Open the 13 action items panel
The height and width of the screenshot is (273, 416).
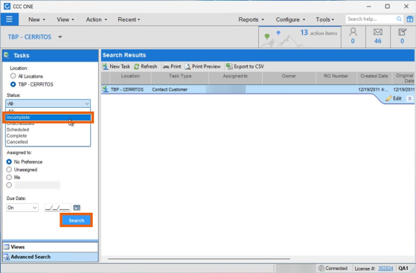[x=300, y=37]
